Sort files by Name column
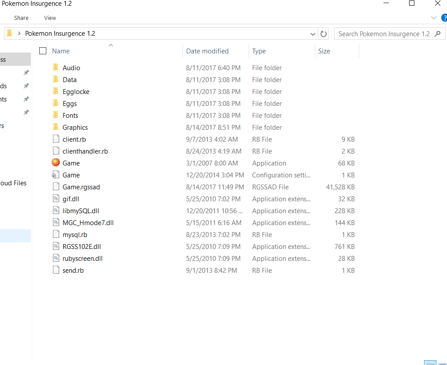447x365 pixels. (x=61, y=51)
